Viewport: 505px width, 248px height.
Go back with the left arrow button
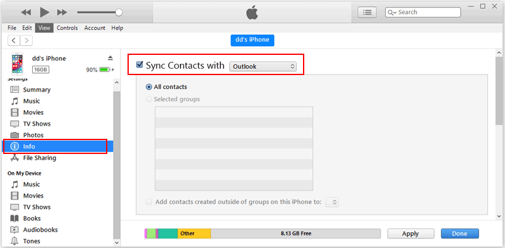click(14, 40)
